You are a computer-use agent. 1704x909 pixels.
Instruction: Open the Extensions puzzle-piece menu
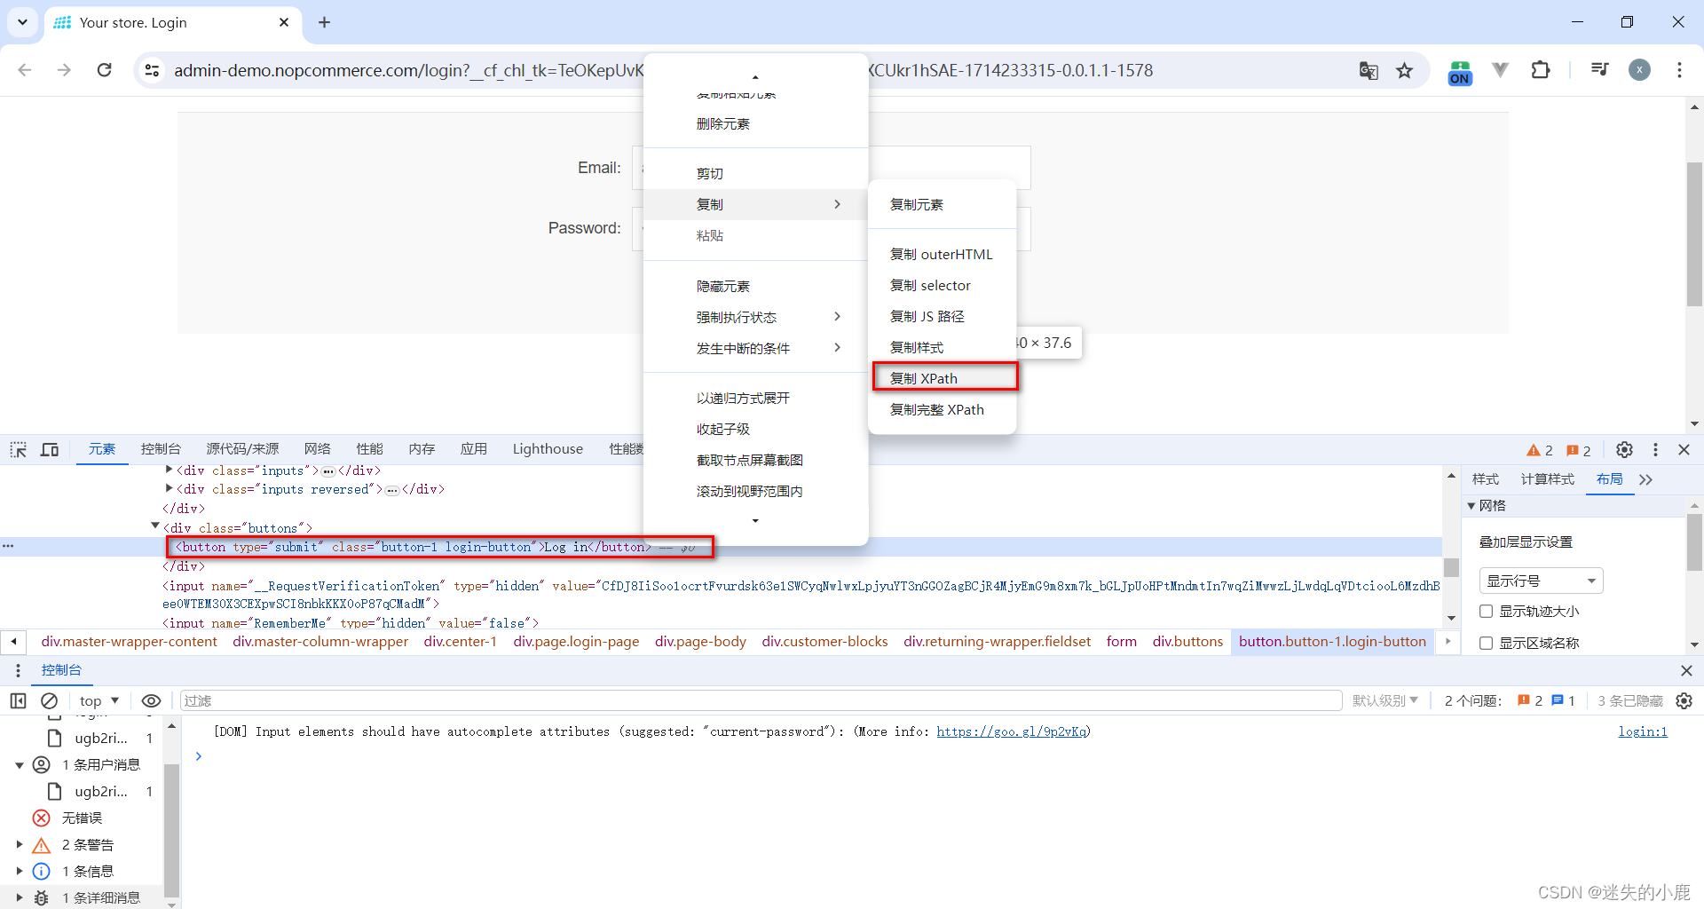point(1541,70)
